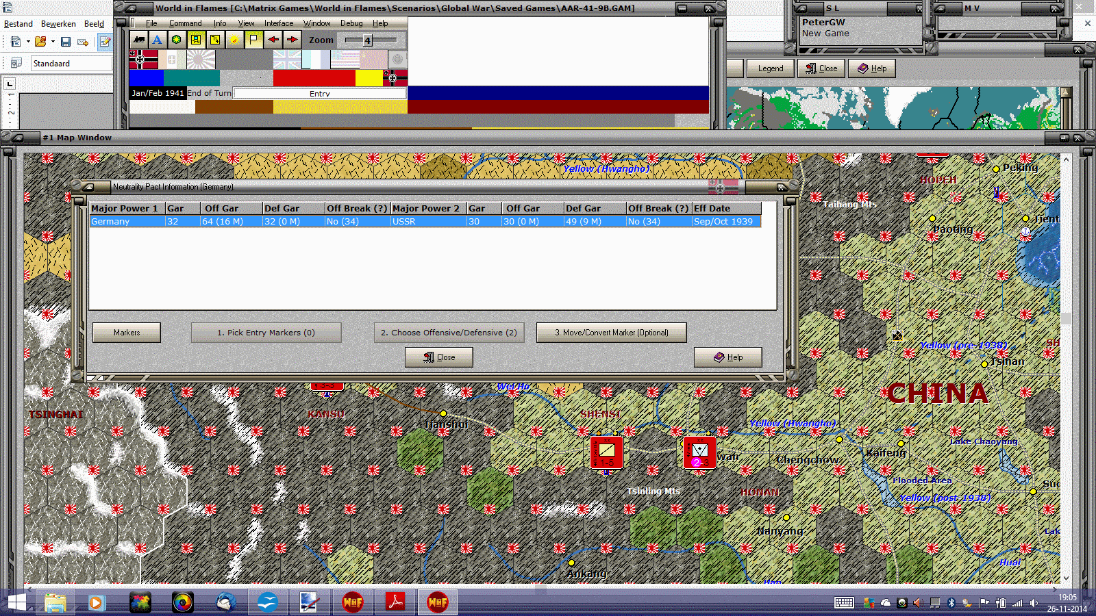Image resolution: width=1096 pixels, height=616 pixels.
Task: Click the red unit counter west of Chengchow
Action: (x=699, y=452)
